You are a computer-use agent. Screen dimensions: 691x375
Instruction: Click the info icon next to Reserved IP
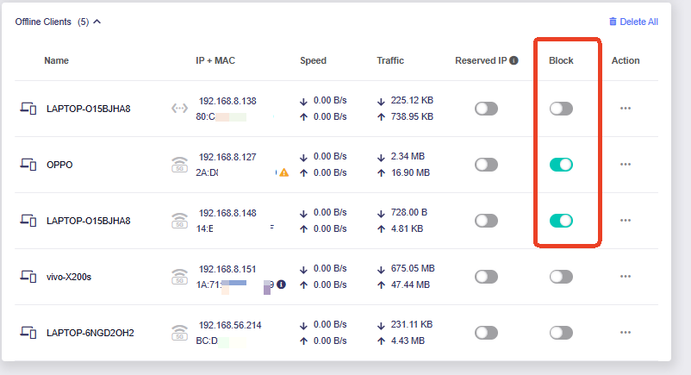pyautogui.click(x=514, y=60)
